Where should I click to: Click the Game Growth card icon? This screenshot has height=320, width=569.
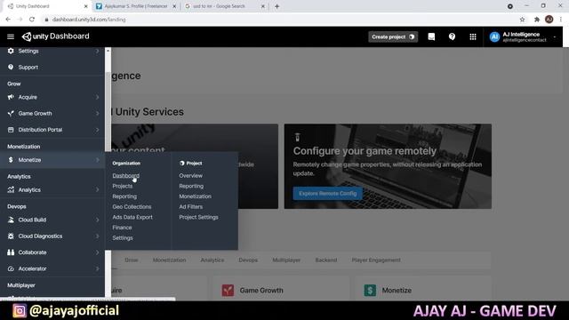click(228, 291)
